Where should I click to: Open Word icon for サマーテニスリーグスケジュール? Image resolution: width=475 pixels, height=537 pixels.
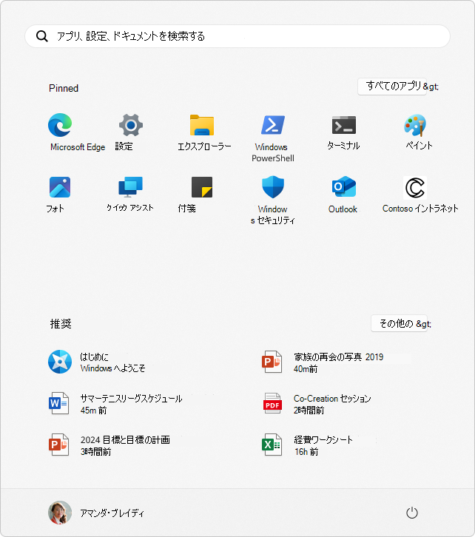(59, 403)
